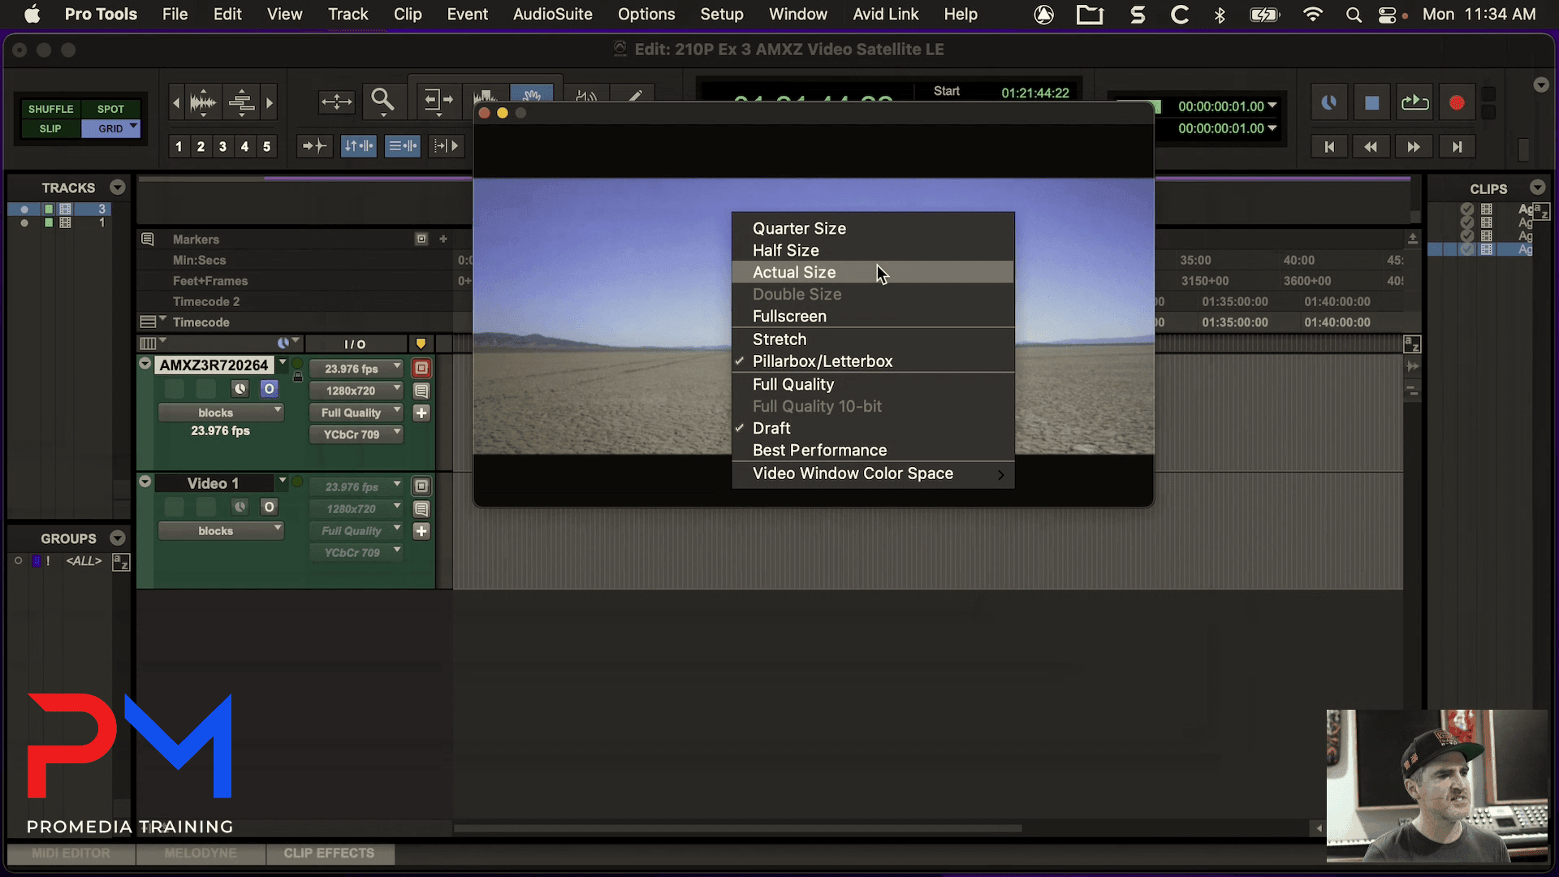Choose Actual Size from context menu
The width and height of the screenshot is (1559, 877).
[x=794, y=272]
